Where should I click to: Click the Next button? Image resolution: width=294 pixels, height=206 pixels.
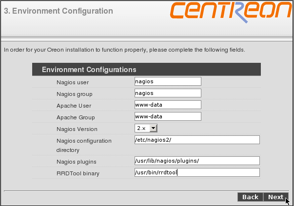pos(276,197)
